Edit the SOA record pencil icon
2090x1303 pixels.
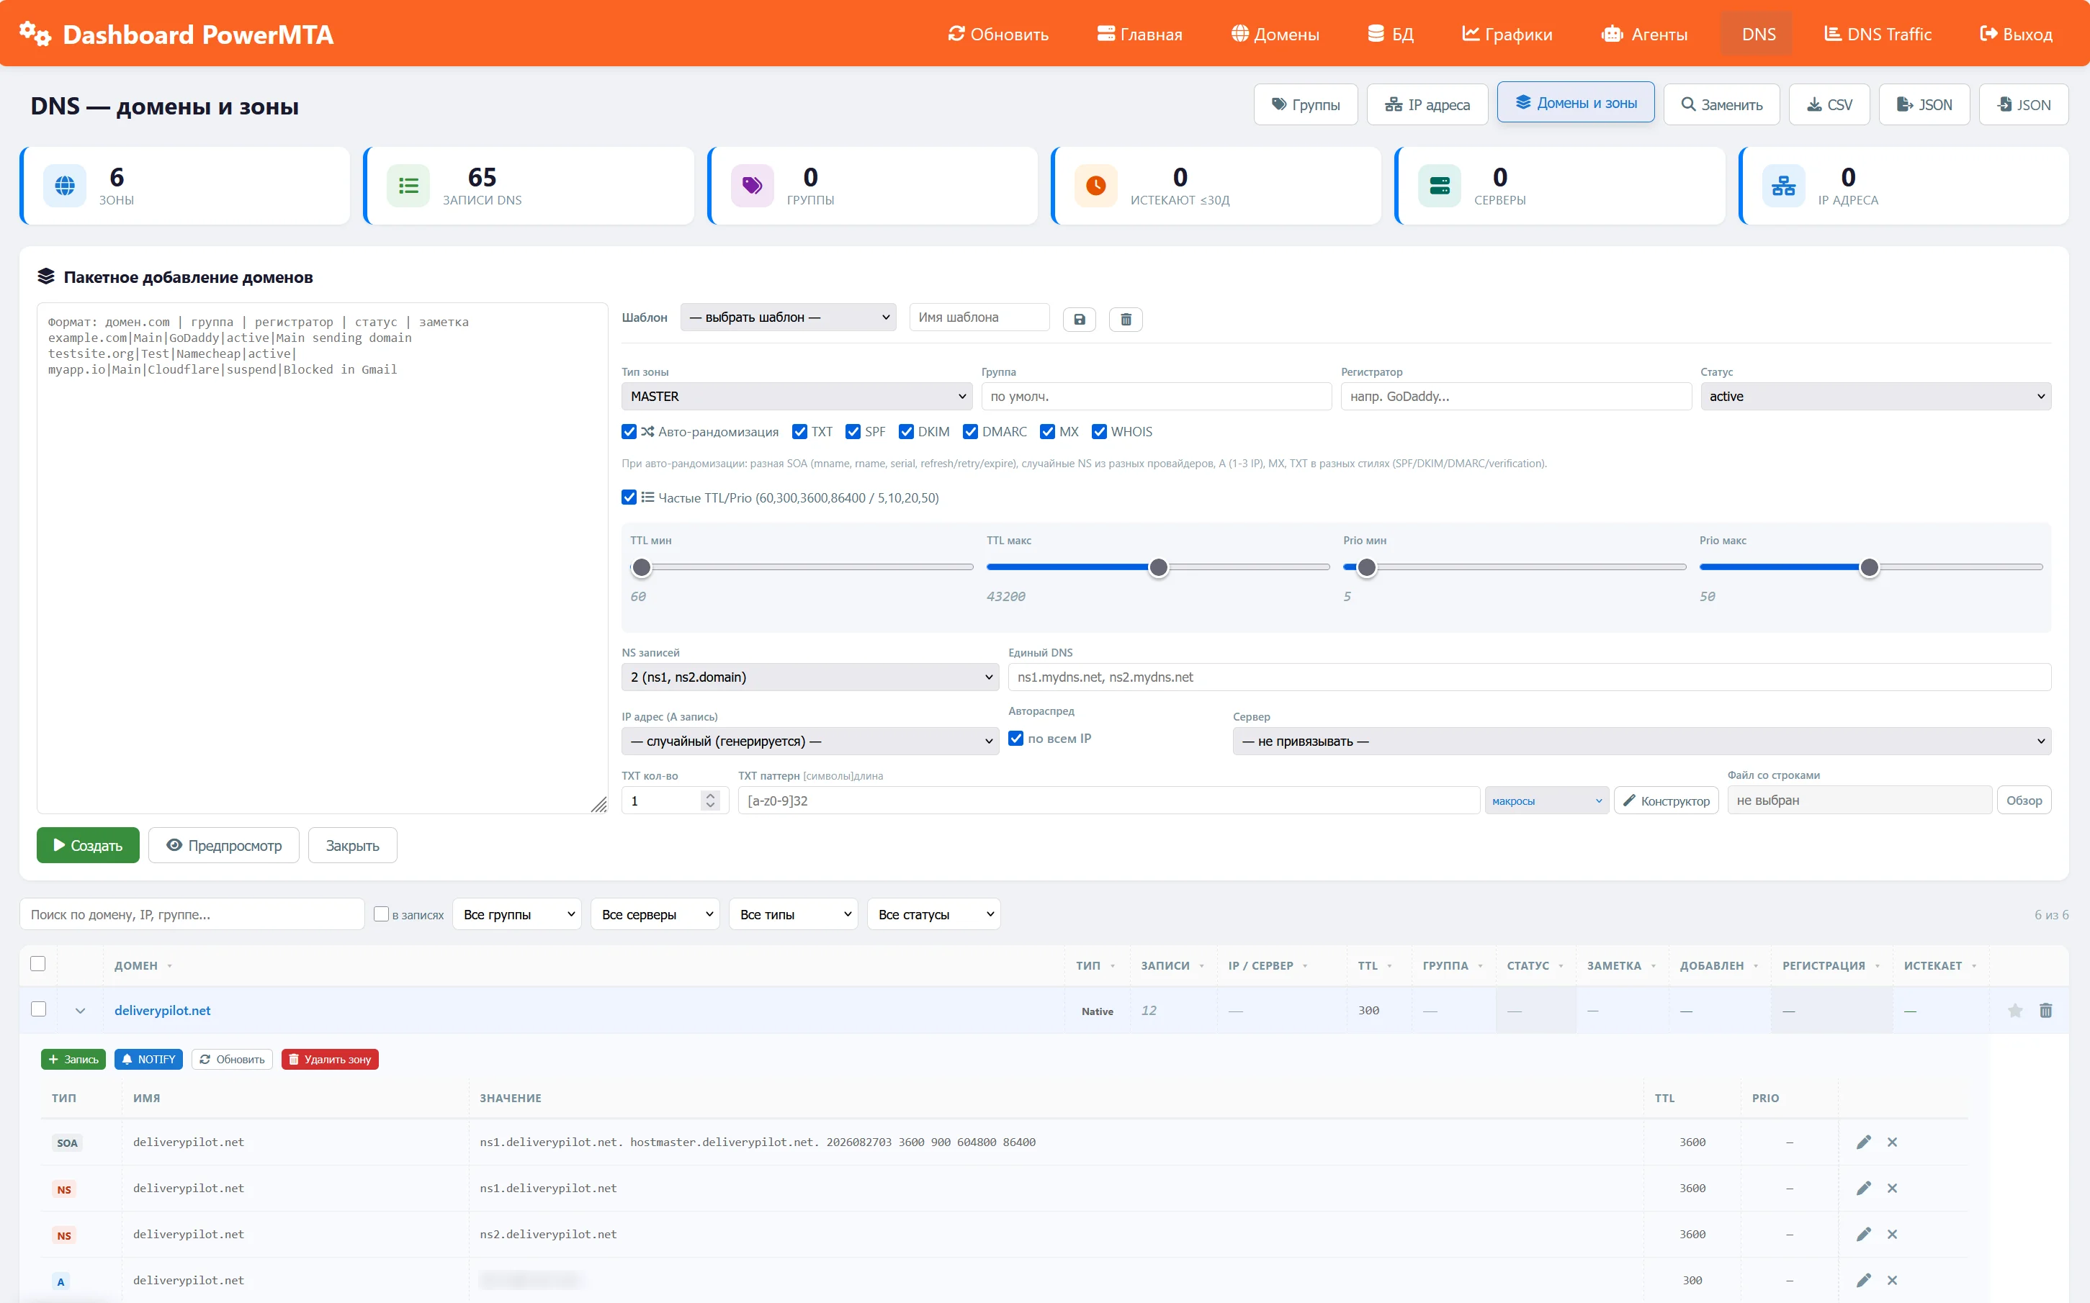(x=1863, y=1142)
